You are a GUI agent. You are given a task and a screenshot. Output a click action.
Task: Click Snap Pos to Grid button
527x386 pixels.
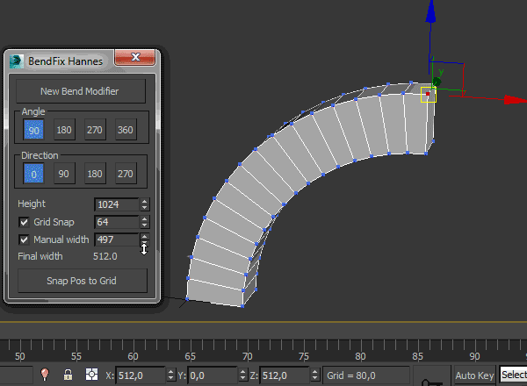[82, 281]
